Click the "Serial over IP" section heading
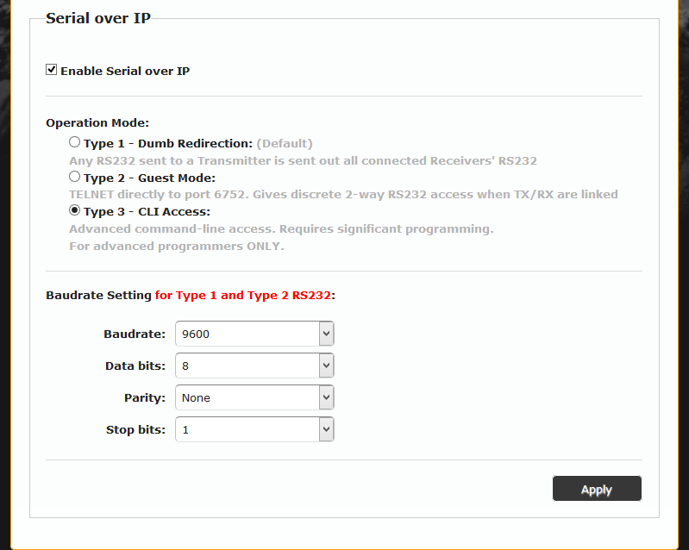 coord(97,18)
